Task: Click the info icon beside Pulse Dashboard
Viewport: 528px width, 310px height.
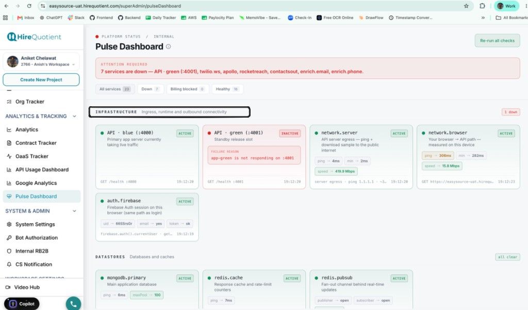Action: 168,47
